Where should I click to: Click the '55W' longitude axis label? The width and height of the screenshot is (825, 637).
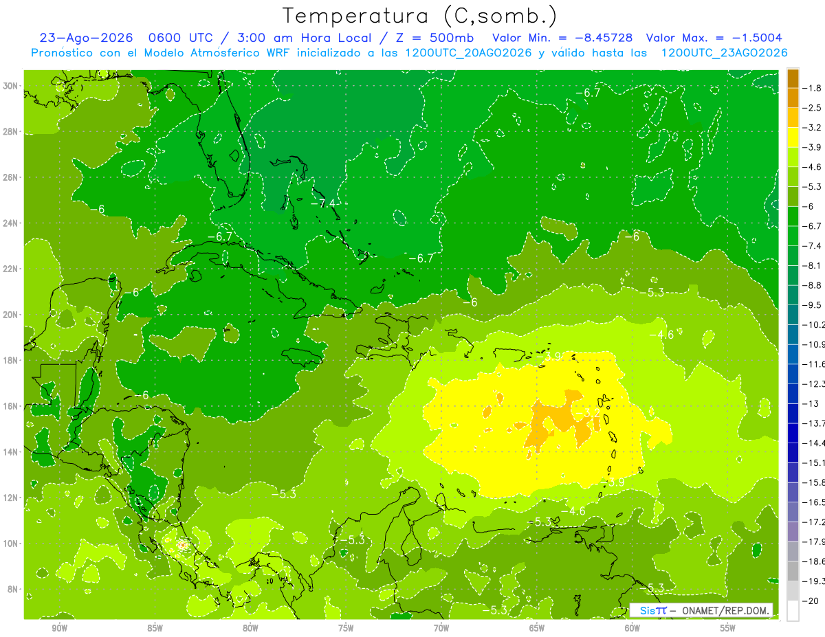[x=728, y=629]
